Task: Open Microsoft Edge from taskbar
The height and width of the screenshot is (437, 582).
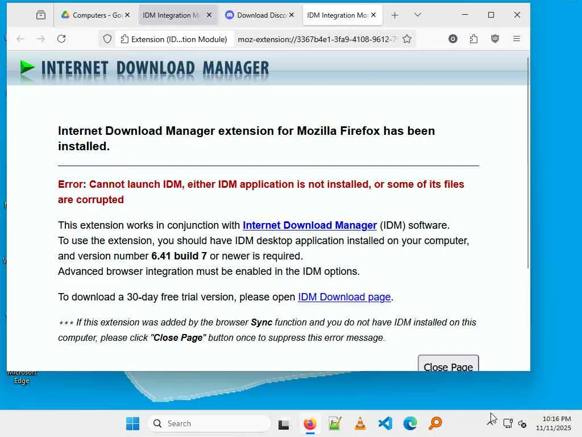Action: point(410,423)
